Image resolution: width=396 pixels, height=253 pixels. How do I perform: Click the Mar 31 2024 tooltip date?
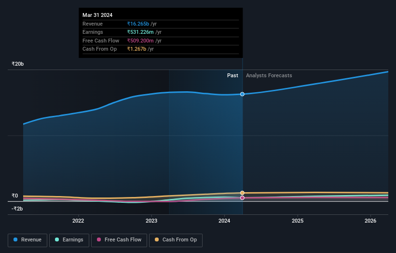pyautogui.click(x=97, y=15)
